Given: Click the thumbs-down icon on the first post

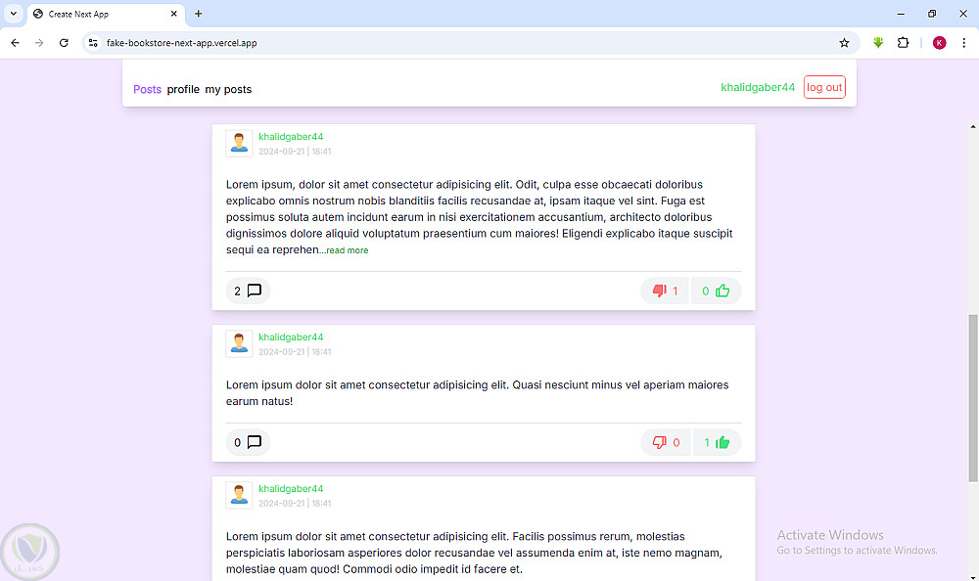Looking at the screenshot, I should [x=659, y=290].
